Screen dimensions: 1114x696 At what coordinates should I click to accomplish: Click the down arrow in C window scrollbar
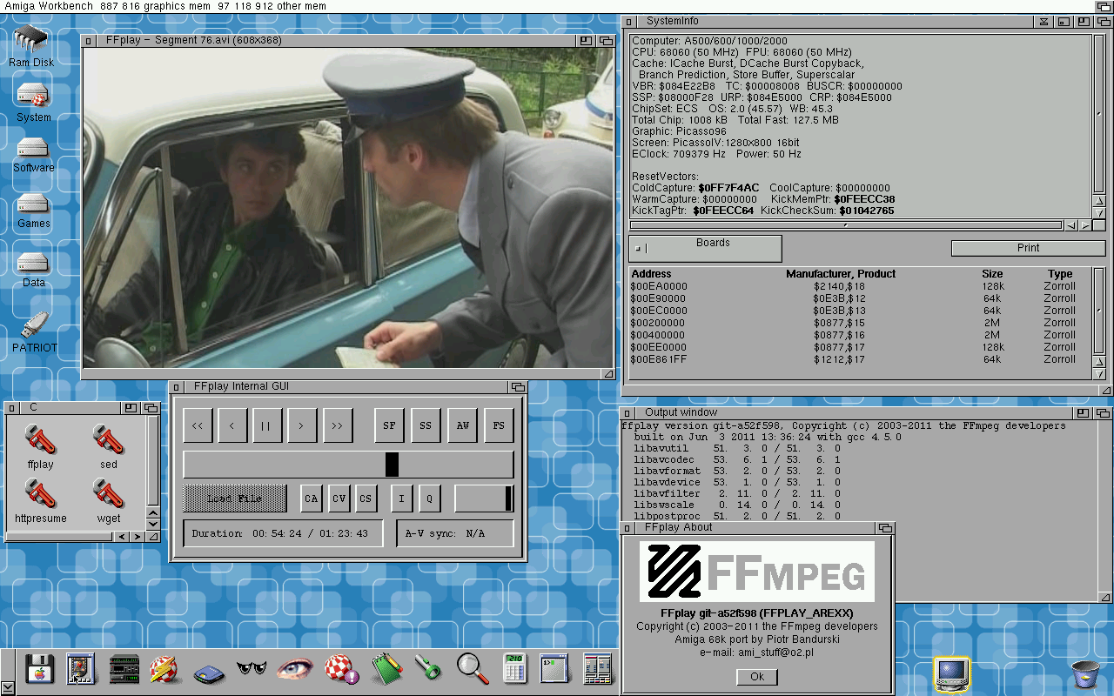click(x=153, y=524)
